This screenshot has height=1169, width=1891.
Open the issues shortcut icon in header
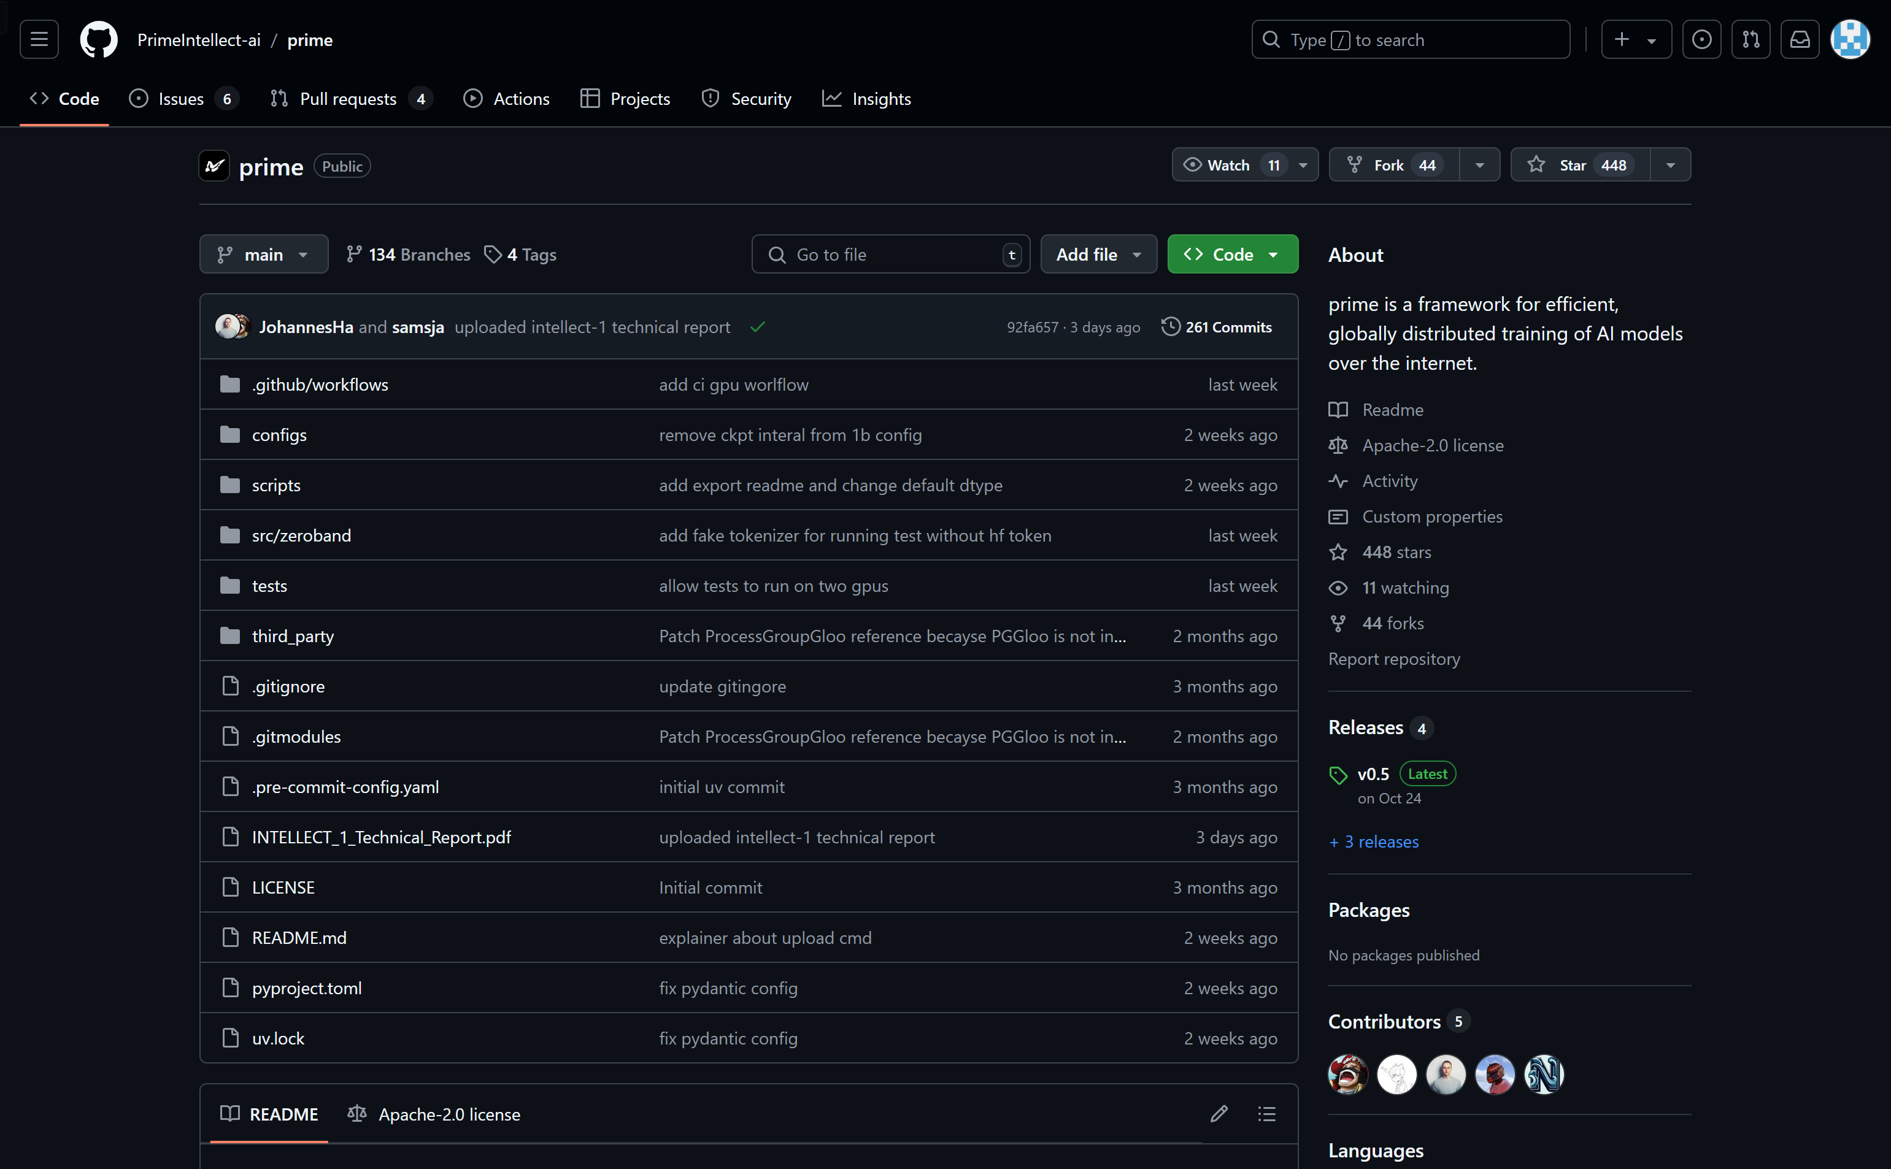tap(1701, 39)
